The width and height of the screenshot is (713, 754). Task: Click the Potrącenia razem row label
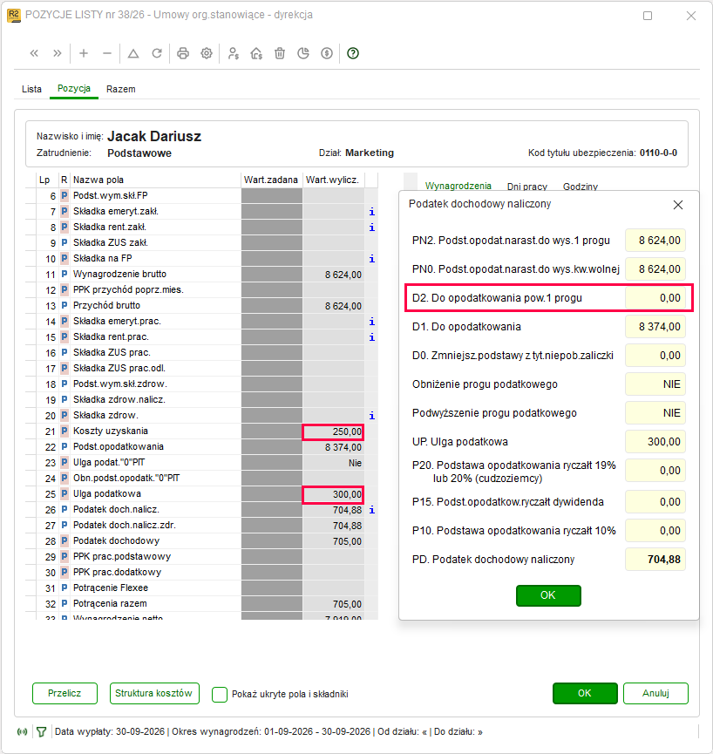pyautogui.click(x=110, y=604)
